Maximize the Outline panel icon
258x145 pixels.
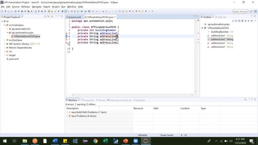(255, 16)
